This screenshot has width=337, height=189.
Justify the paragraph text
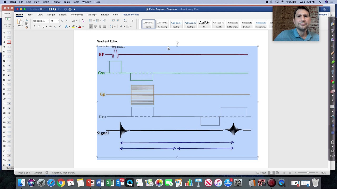(x=105, y=27)
